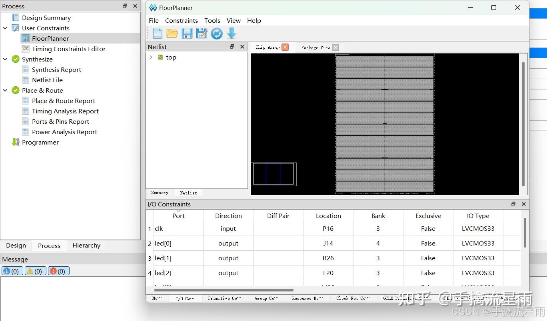Click the Save floppy disk icon

coord(187,34)
